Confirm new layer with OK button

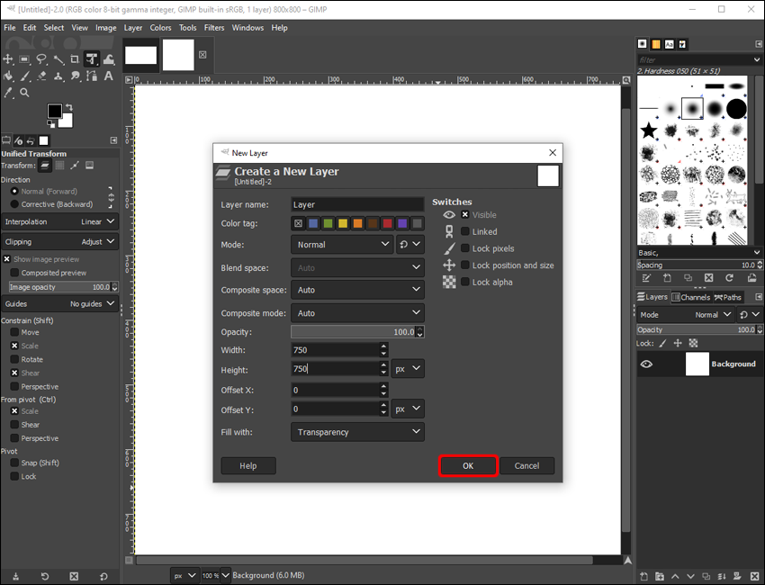tap(468, 466)
